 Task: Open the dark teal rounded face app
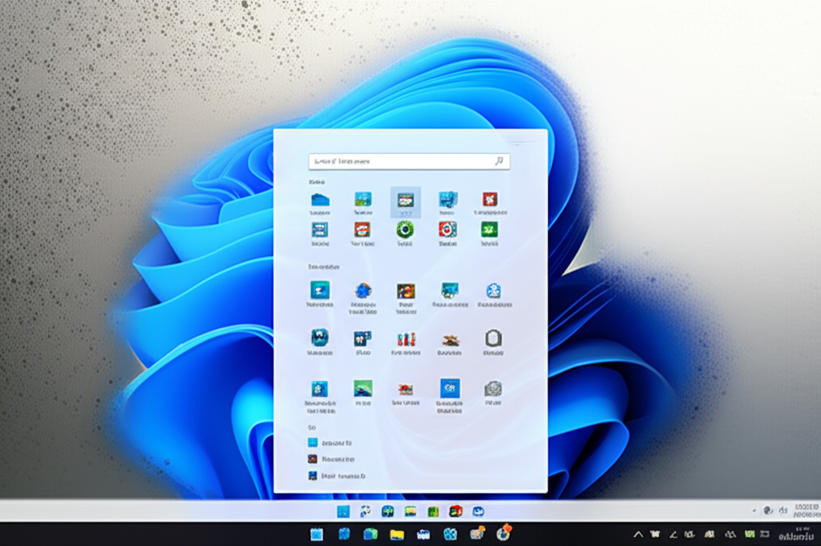(x=319, y=338)
